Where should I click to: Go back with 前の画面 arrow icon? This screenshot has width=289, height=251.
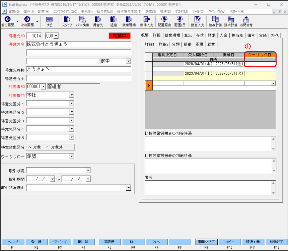click(x=8, y=19)
